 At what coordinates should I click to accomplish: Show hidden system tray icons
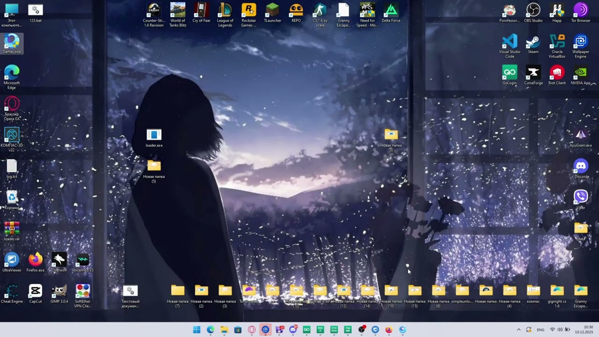tap(519, 330)
